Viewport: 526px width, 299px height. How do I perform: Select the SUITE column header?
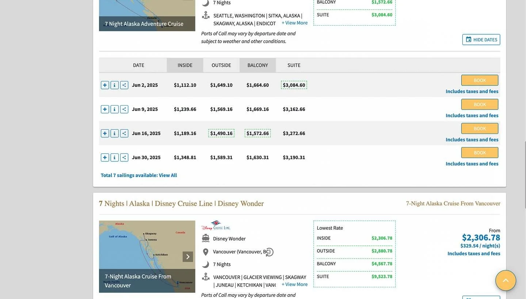point(294,65)
